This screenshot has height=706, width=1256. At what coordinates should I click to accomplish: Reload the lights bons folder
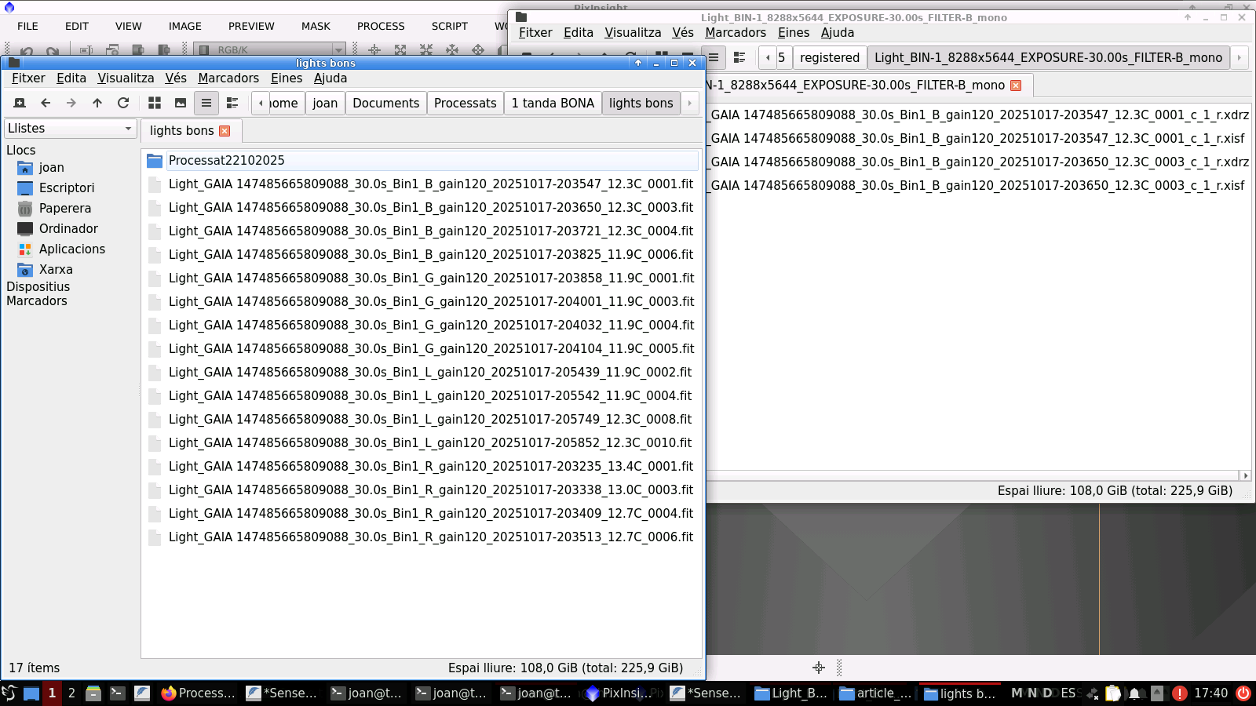pos(123,103)
